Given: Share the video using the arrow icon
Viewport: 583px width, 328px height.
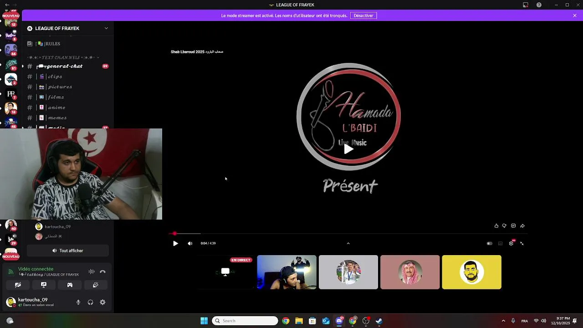Looking at the screenshot, I should [522, 226].
